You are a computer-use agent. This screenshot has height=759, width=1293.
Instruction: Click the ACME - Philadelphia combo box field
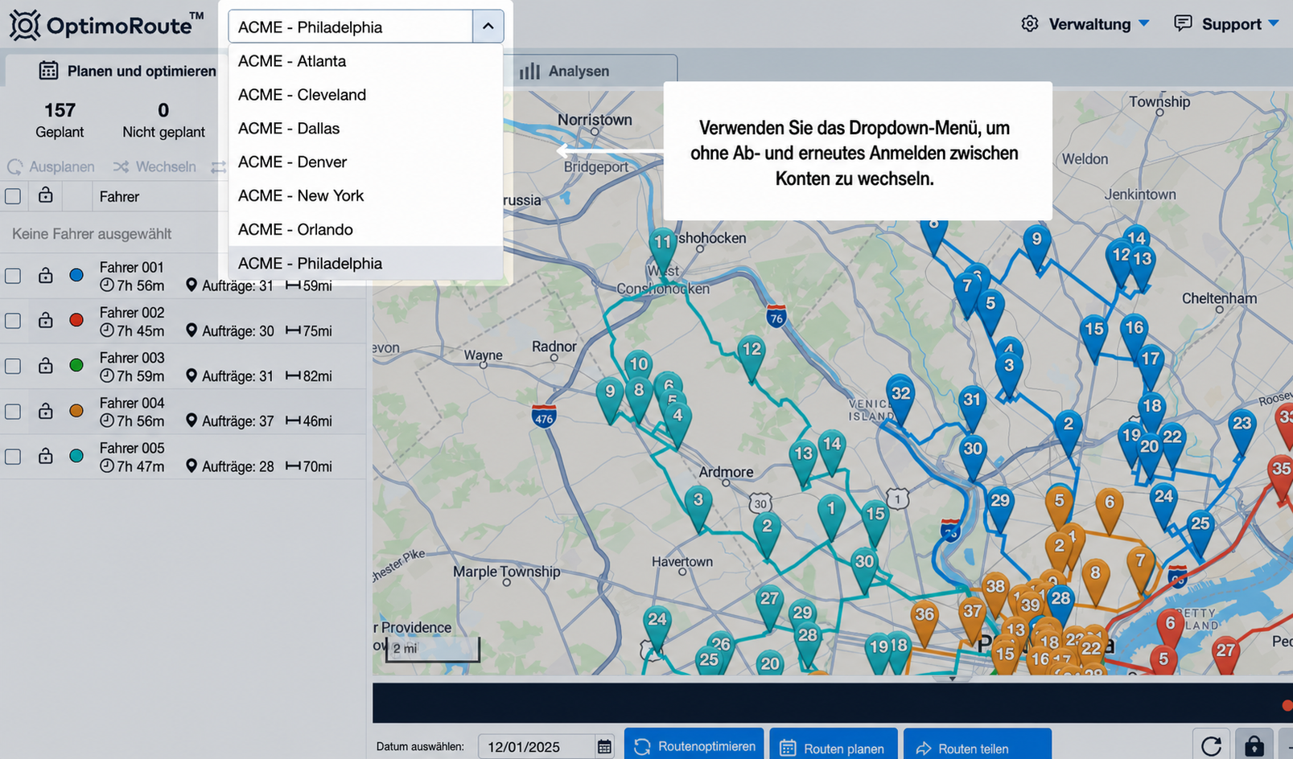click(351, 27)
